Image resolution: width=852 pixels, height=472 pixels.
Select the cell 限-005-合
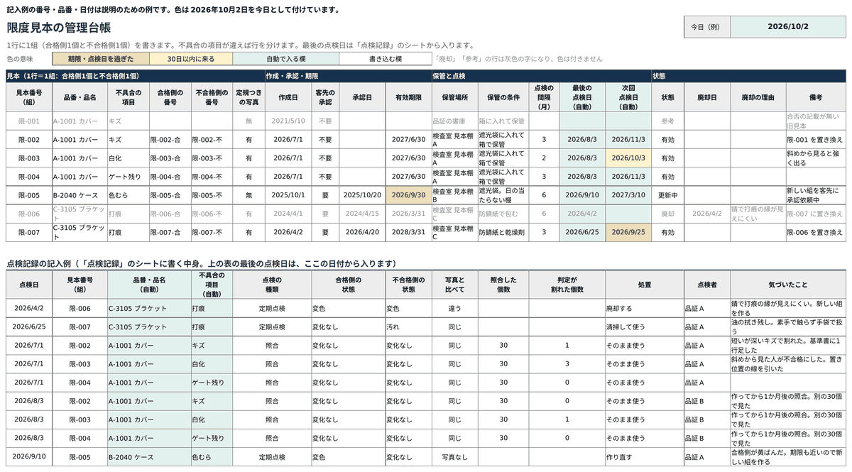point(170,195)
